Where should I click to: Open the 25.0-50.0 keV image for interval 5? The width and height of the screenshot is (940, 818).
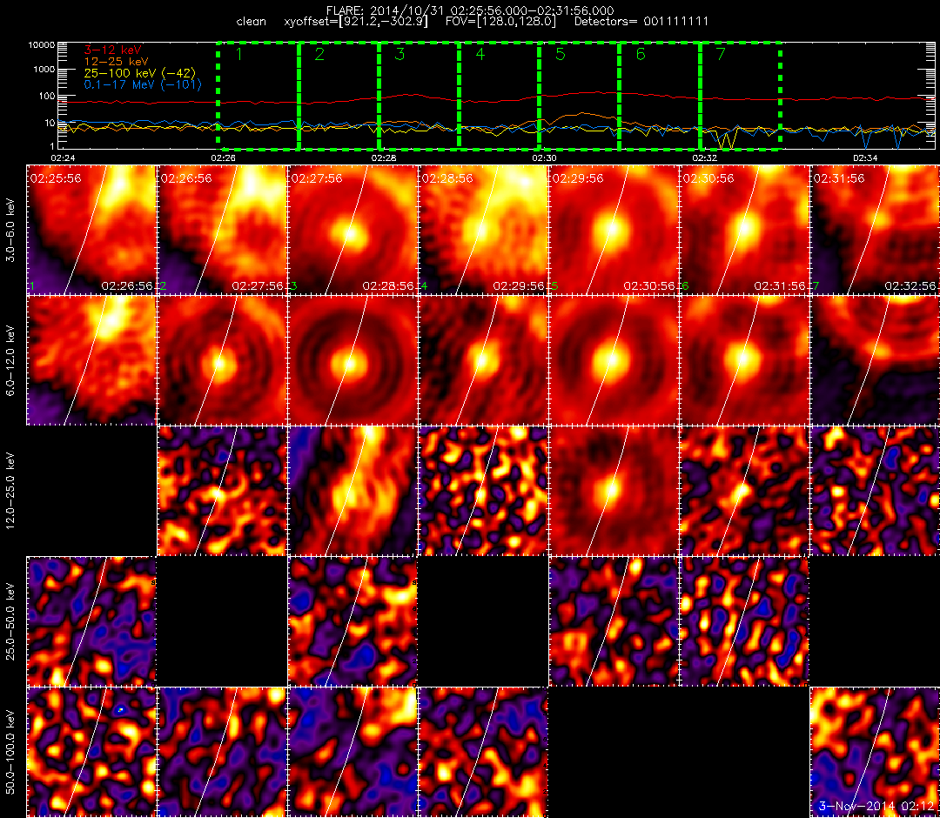(x=614, y=621)
